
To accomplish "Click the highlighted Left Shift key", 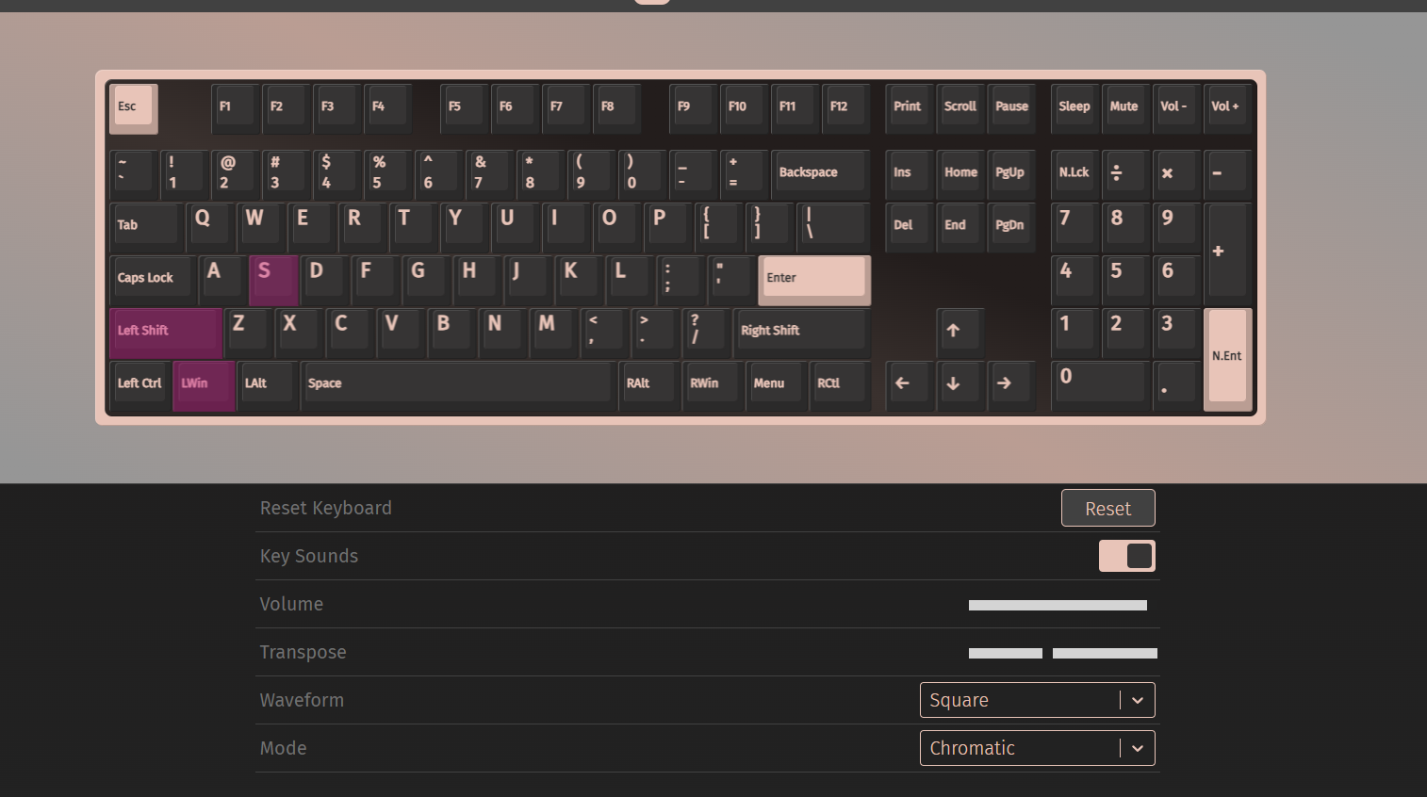I will click(x=166, y=333).
